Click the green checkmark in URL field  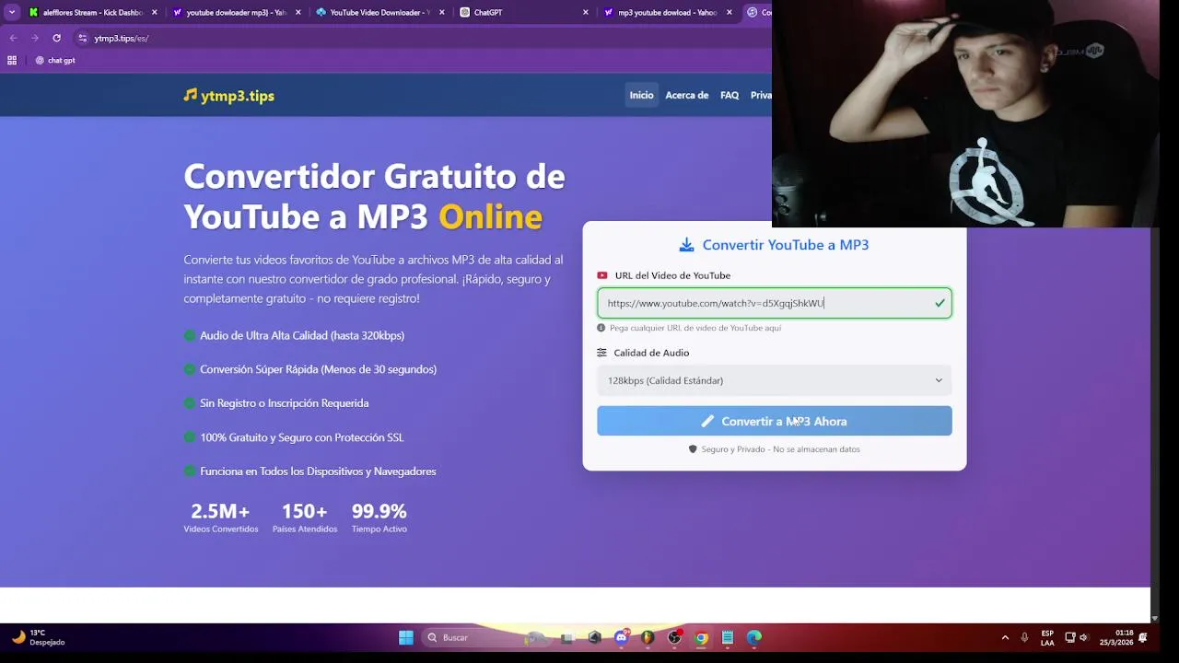click(x=940, y=303)
